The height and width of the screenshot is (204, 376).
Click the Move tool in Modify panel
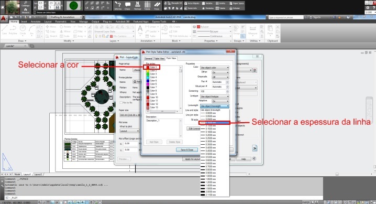point(51,27)
